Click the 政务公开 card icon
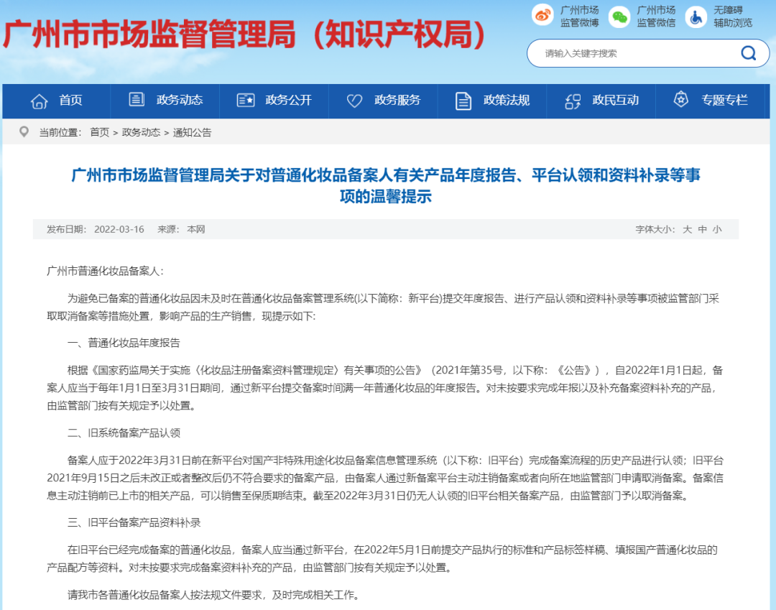 (x=246, y=101)
